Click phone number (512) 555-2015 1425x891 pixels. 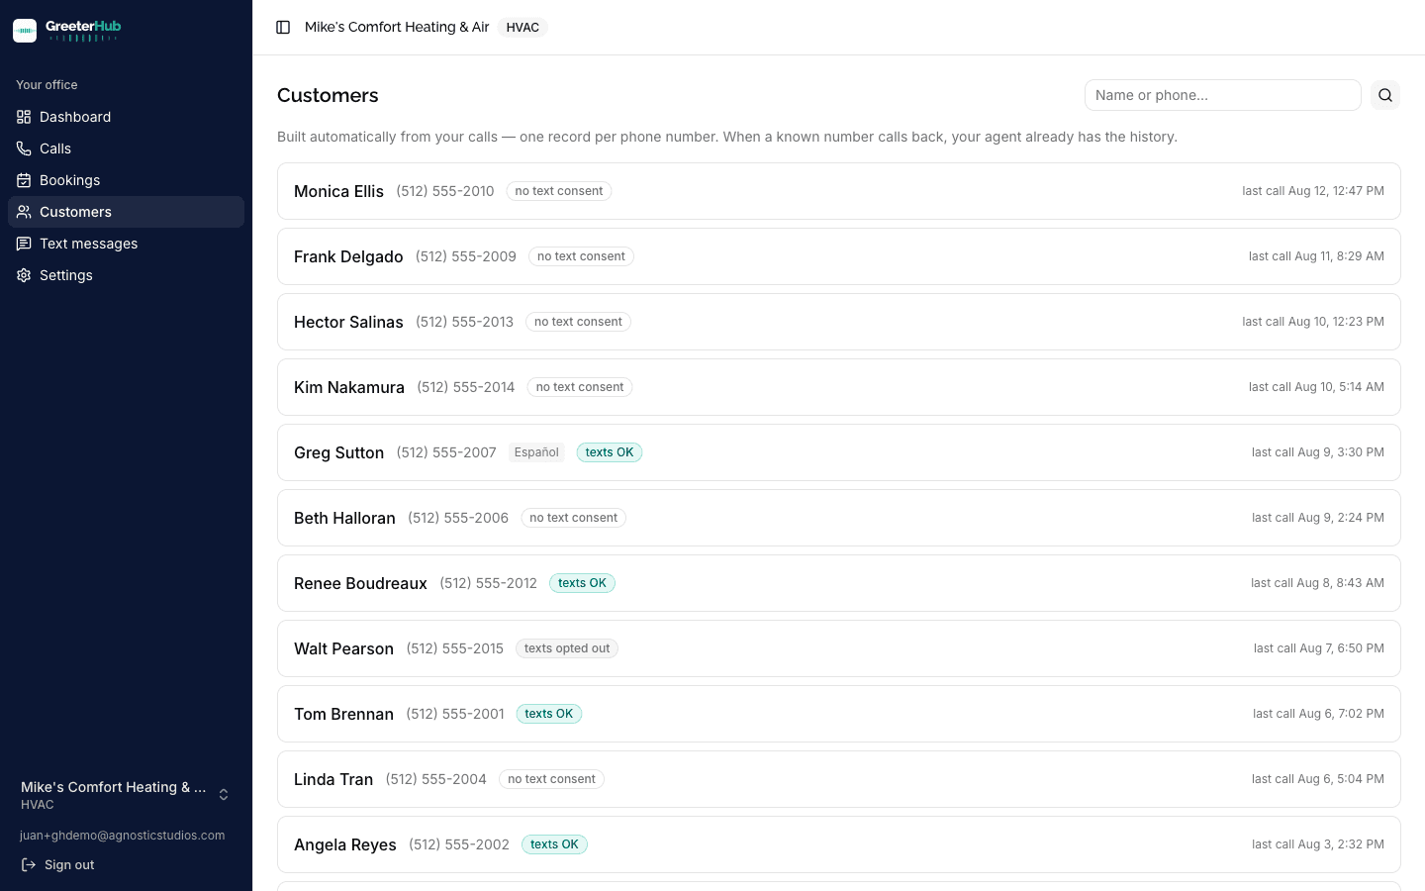pyautogui.click(x=455, y=648)
